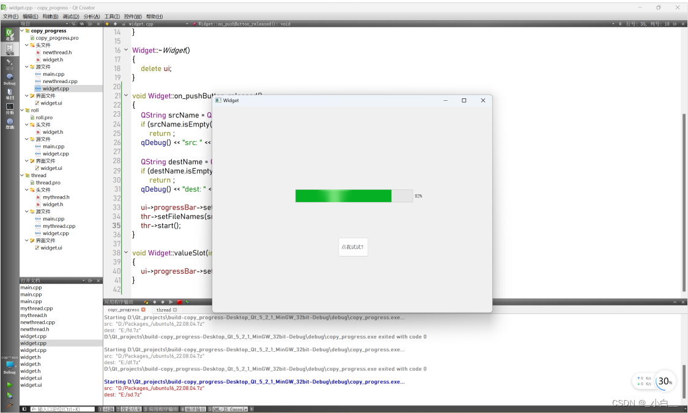Screen dimensions: 688x413
Task: Open the 编辑(E) menu
Action: pos(31,16)
